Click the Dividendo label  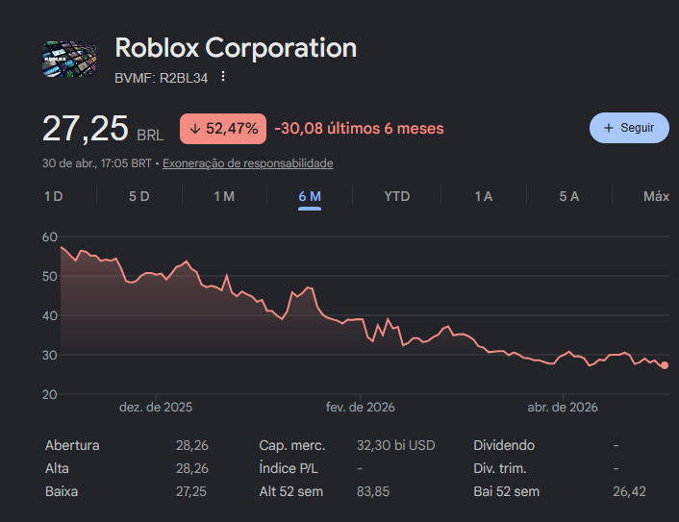point(504,445)
